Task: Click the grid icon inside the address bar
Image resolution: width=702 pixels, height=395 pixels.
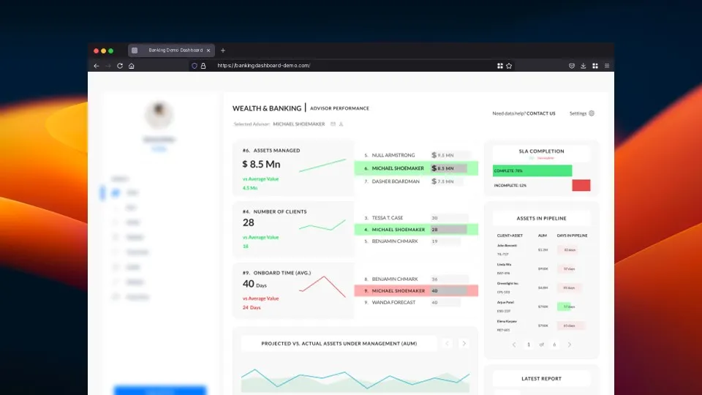Action: (500, 66)
